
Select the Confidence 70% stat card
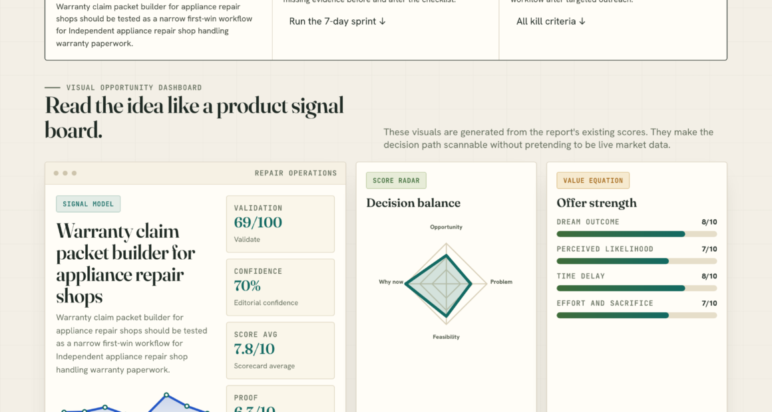280,287
